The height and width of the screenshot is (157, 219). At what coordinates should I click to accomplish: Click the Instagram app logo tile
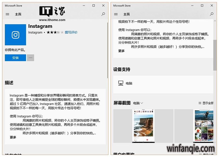(x=15, y=35)
